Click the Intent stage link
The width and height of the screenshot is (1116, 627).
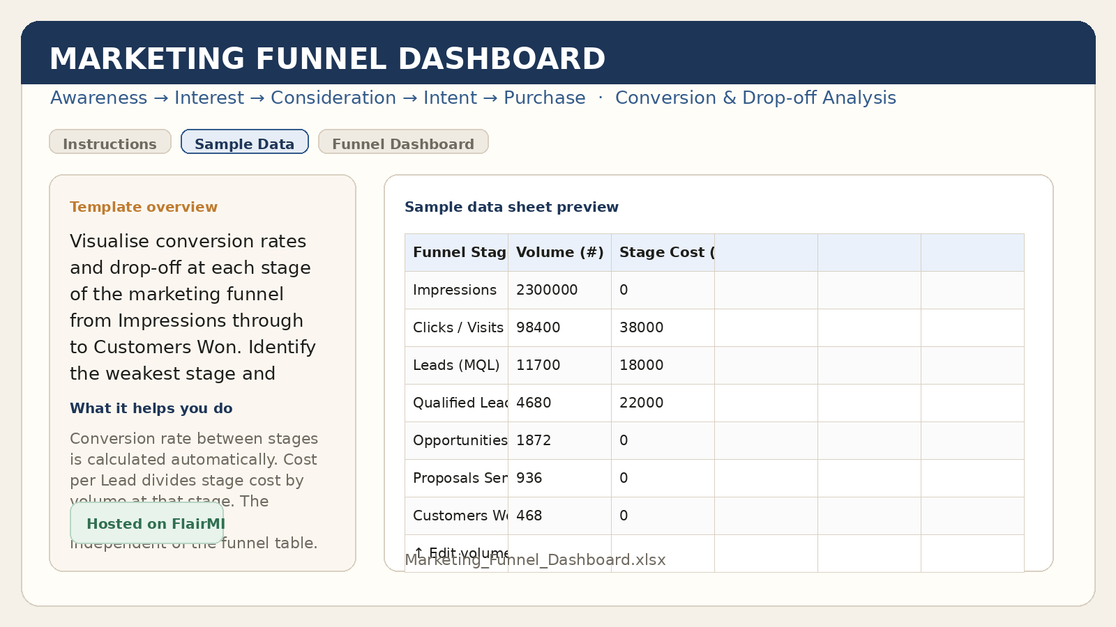(450, 98)
